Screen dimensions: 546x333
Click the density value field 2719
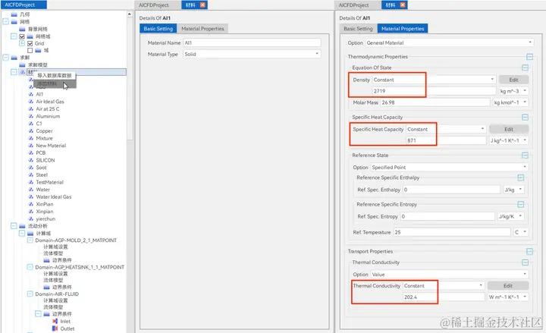434,91
